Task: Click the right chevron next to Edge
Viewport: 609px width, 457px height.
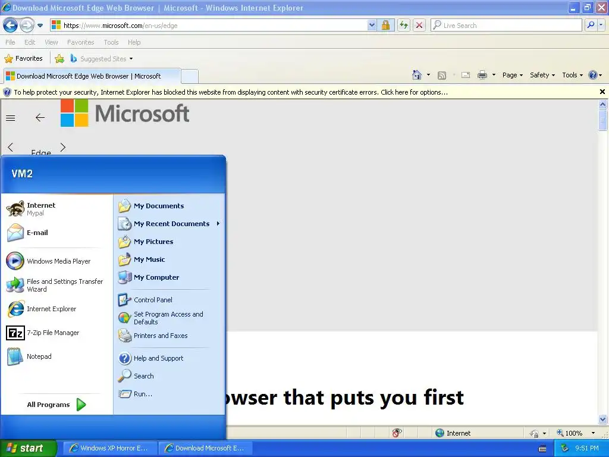Action: pos(63,148)
